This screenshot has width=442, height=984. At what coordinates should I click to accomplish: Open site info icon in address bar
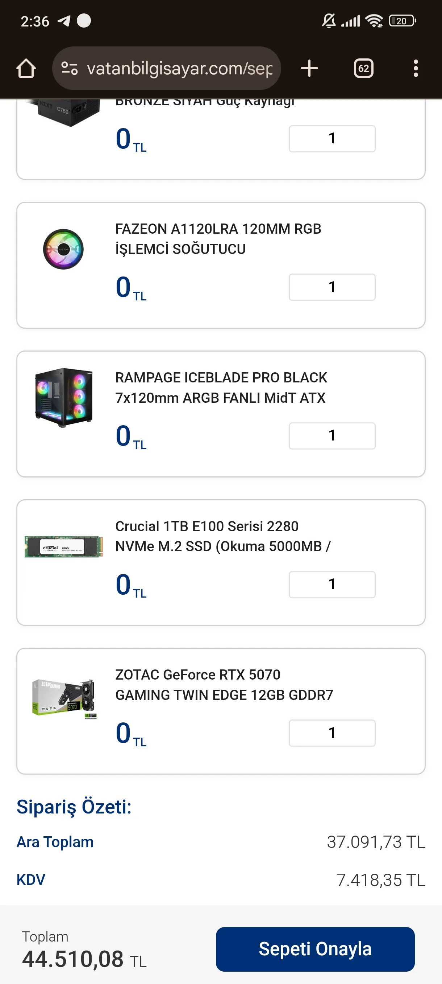click(70, 69)
